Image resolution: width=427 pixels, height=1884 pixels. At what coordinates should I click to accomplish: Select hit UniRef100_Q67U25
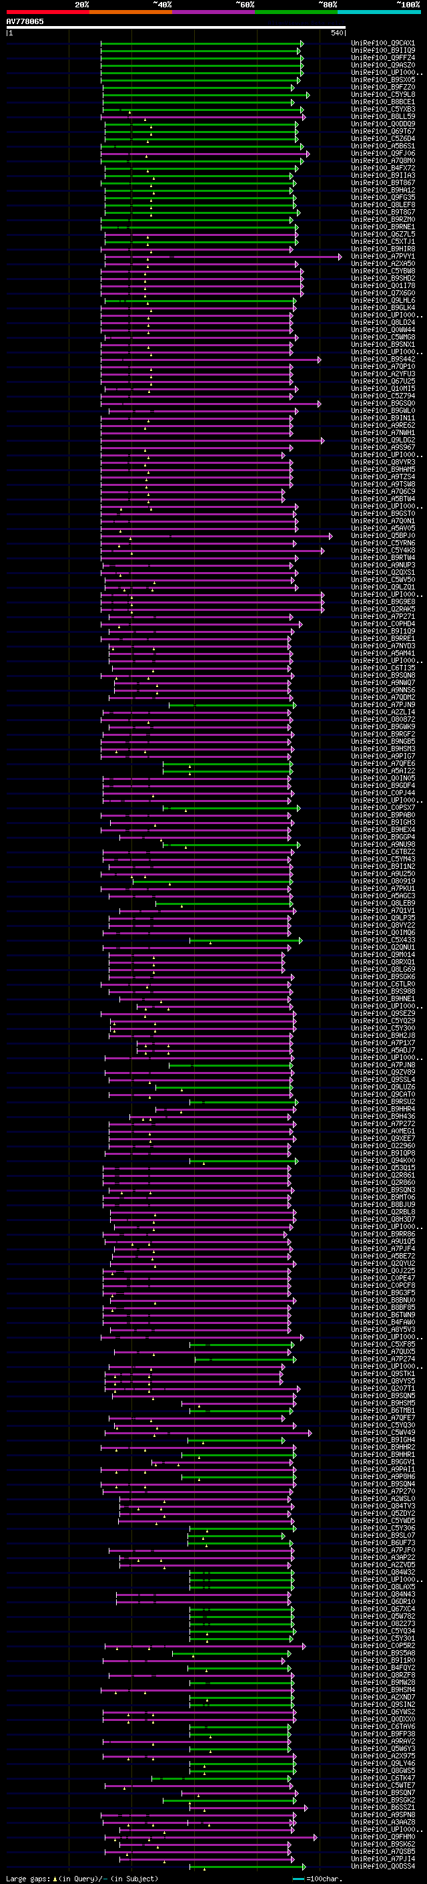(x=383, y=381)
